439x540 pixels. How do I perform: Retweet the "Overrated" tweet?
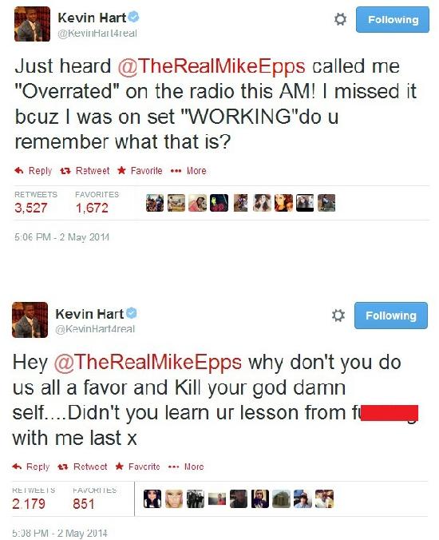(85, 170)
